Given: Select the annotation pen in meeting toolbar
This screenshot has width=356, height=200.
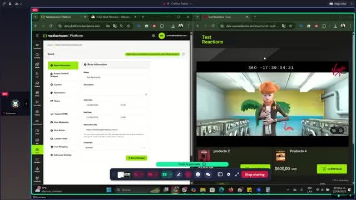Looking at the screenshot, I should pyautogui.click(x=179, y=174).
